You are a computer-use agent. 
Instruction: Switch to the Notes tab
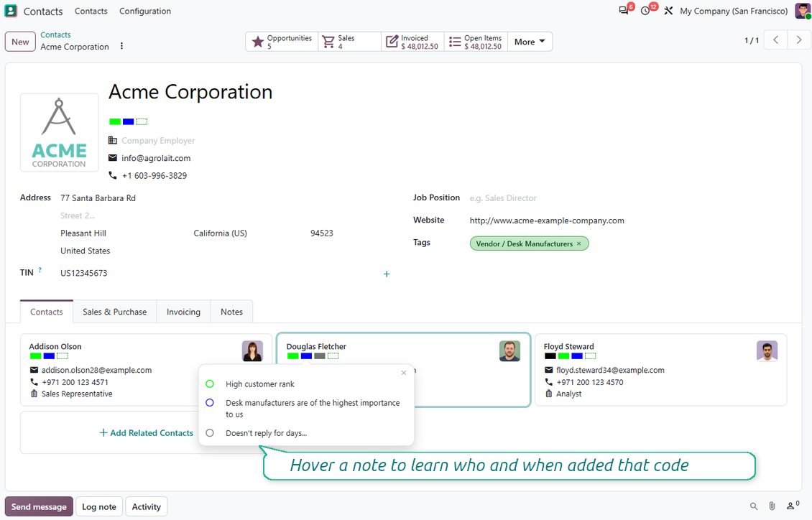pos(231,312)
